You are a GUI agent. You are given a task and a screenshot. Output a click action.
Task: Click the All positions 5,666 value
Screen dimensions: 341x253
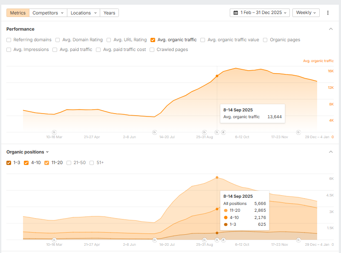tap(260, 204)
